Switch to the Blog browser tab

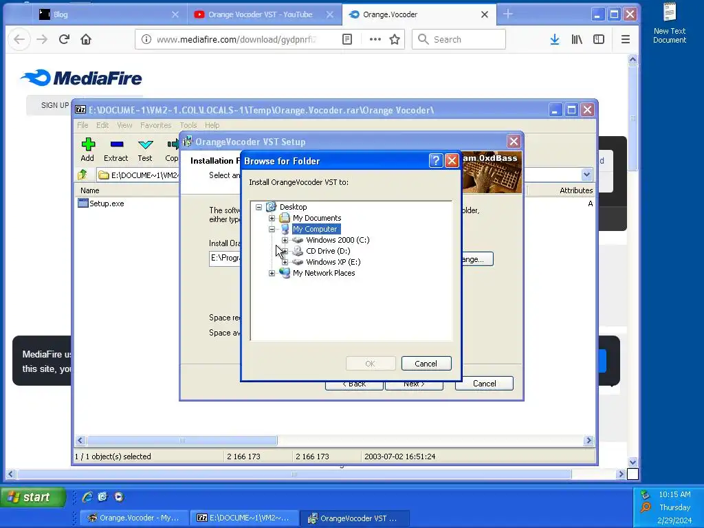pos(108,14)
